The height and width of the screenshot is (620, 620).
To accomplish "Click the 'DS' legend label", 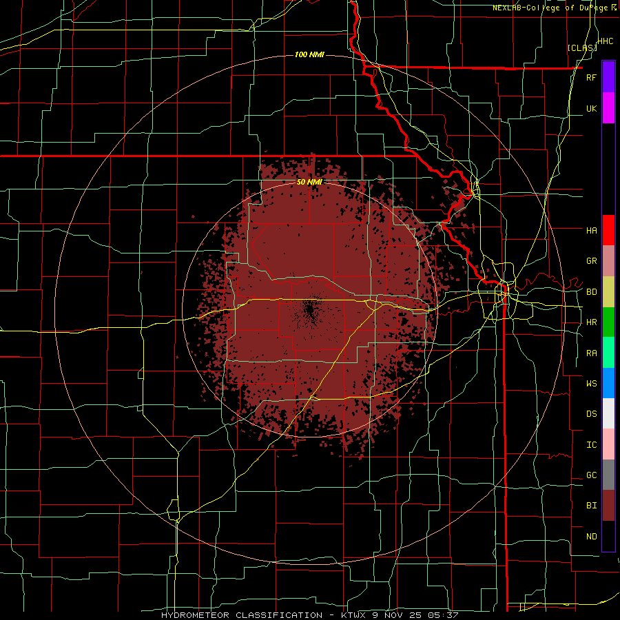I will click(592, 414).
